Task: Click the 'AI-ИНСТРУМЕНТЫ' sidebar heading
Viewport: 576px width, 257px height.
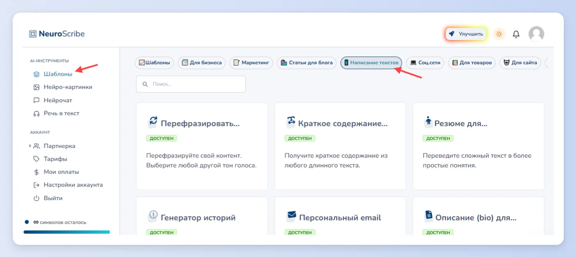Action: 49,60
